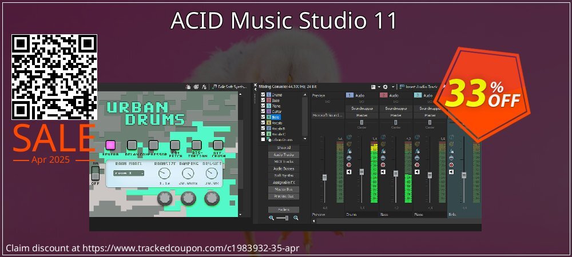The height and width of the screenshot is (257, 572).
Task: Uncheck the Bells track checkbox
Action: (x=263, y=117)
